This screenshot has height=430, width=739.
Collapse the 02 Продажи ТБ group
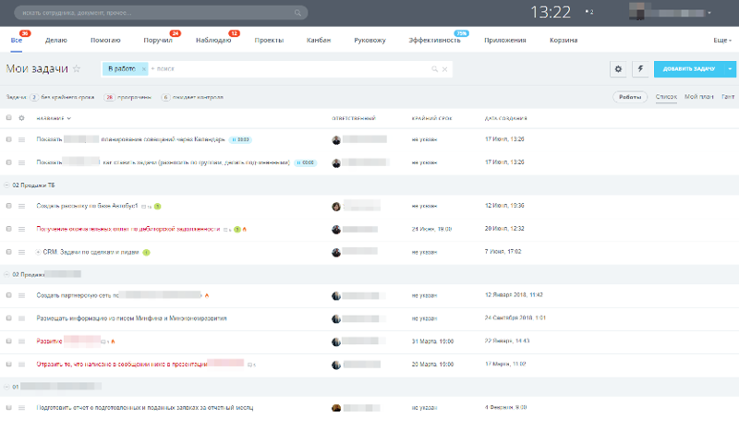[6, 185]
